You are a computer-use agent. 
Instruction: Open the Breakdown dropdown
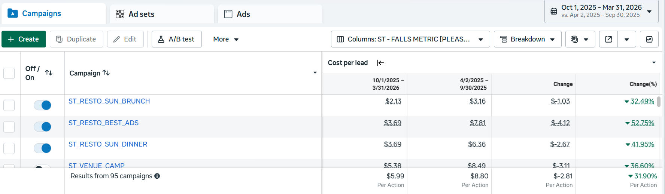[x=528, y=39]
